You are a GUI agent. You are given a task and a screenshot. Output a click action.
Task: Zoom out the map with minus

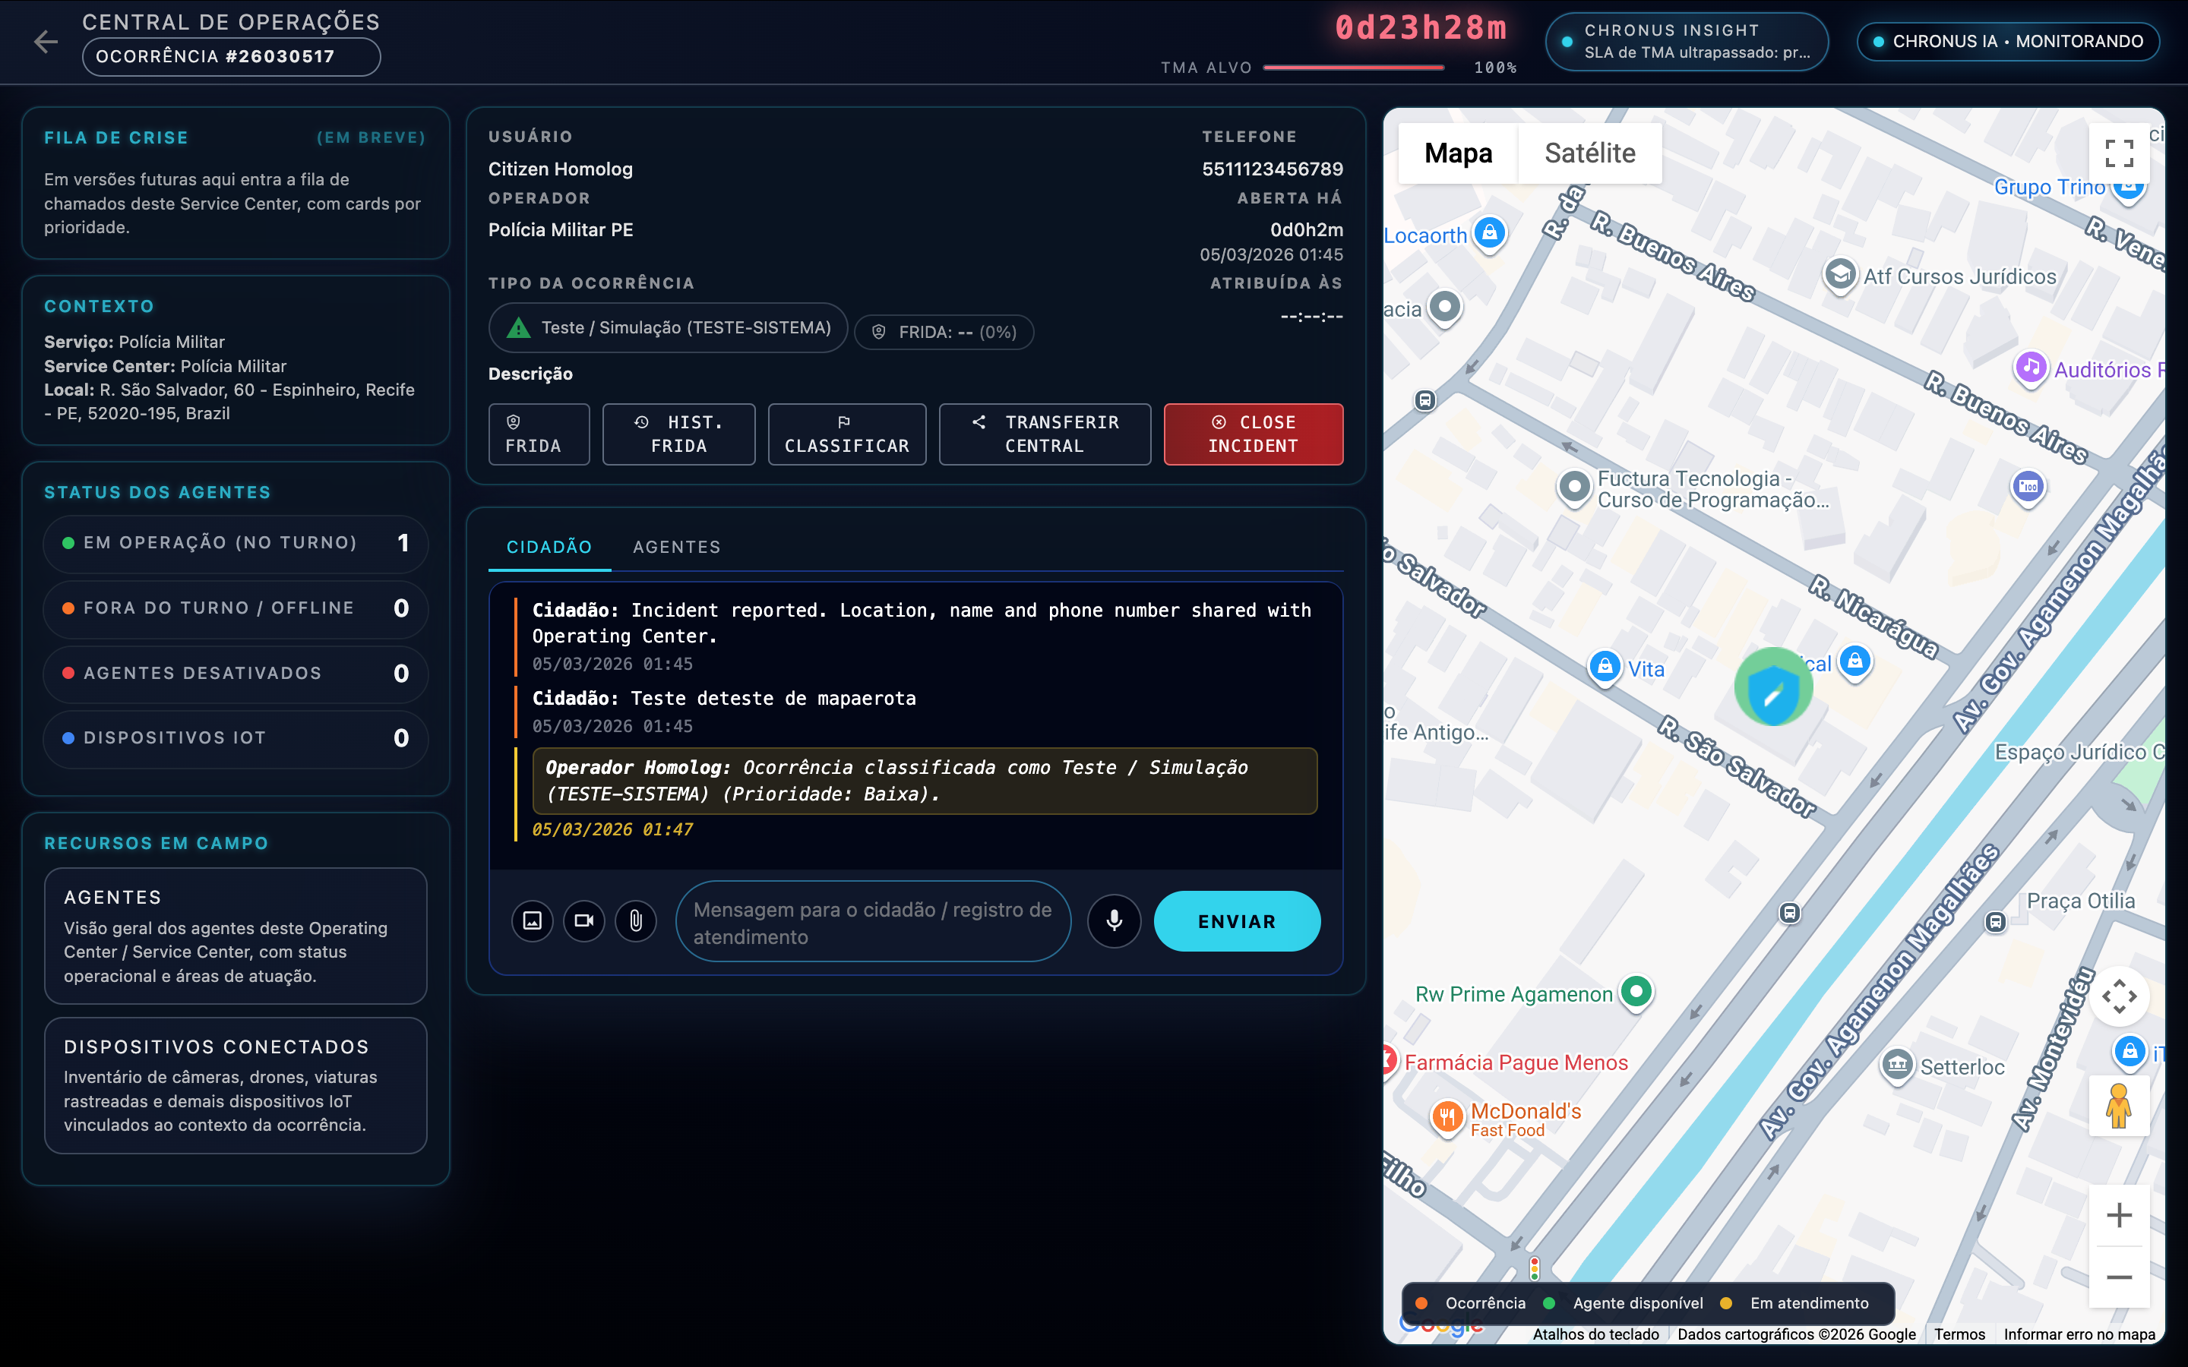tap(2118, 1277)
